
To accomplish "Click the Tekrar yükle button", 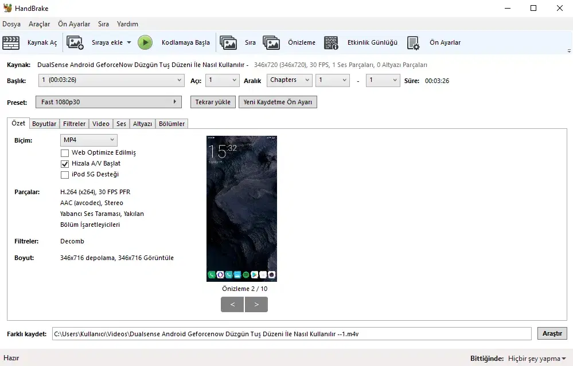I will pyautogui.click(x=213, y=102).
